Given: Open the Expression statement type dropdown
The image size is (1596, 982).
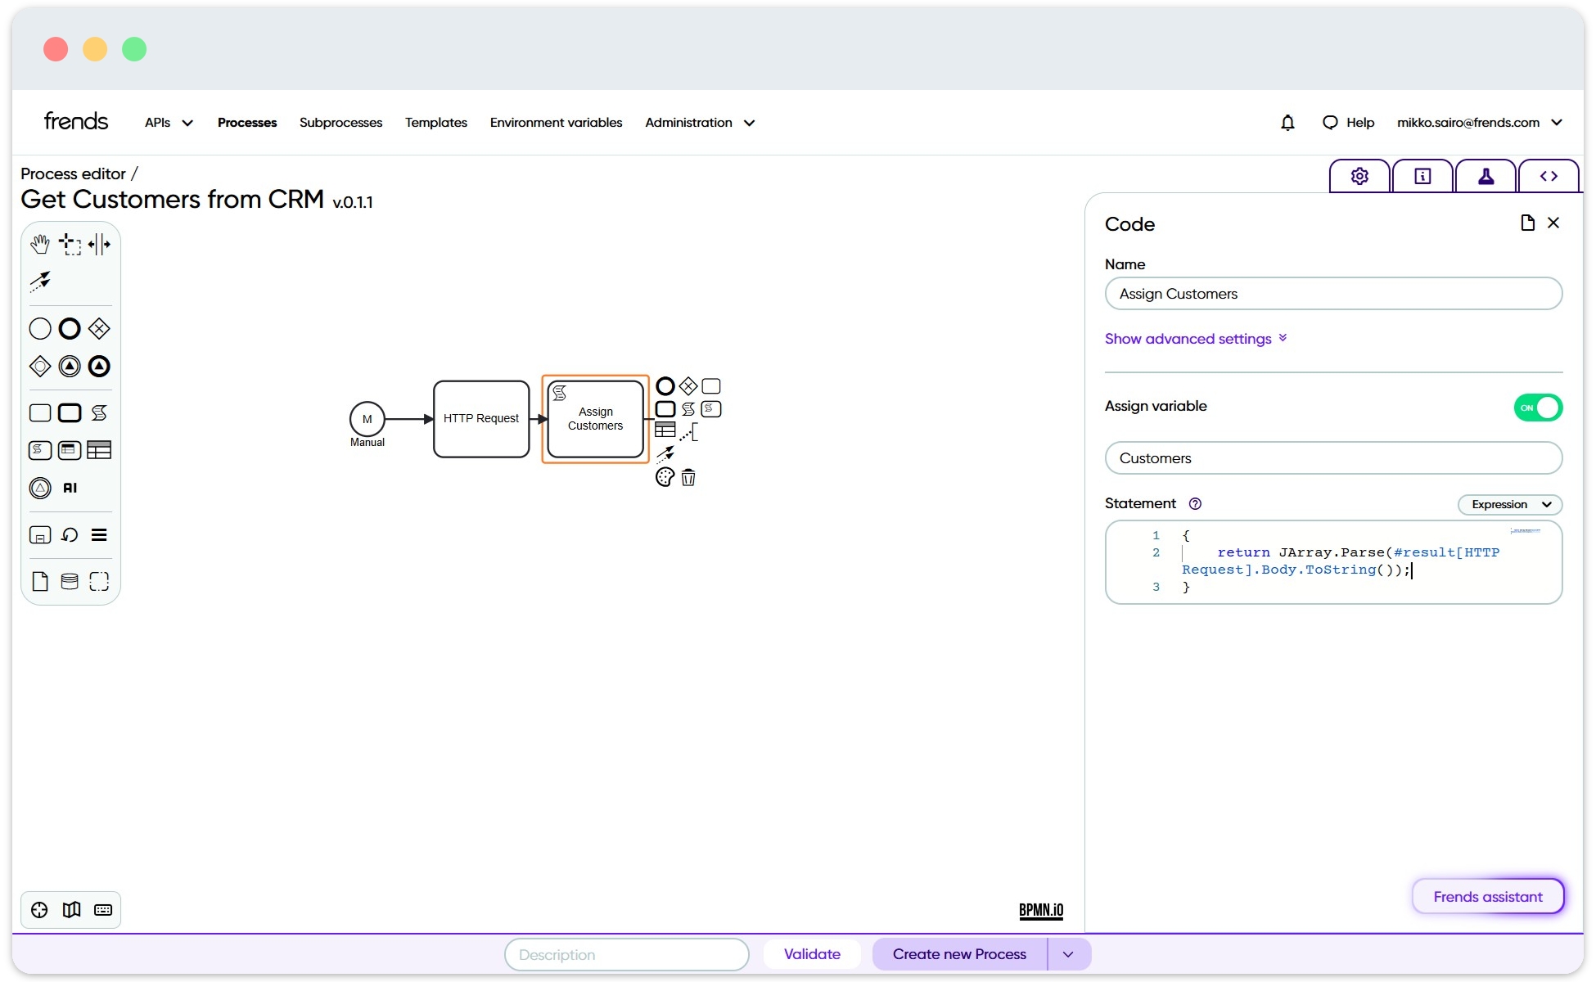Looking at the screenshot, I should tap(1509, 504).
